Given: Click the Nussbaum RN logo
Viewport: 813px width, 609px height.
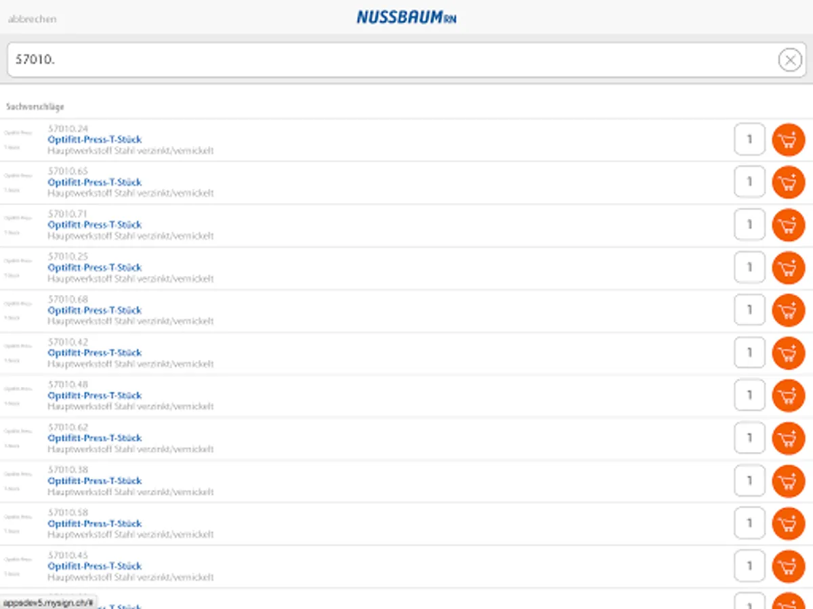Looking at the screenshot, I should point(406,17).
